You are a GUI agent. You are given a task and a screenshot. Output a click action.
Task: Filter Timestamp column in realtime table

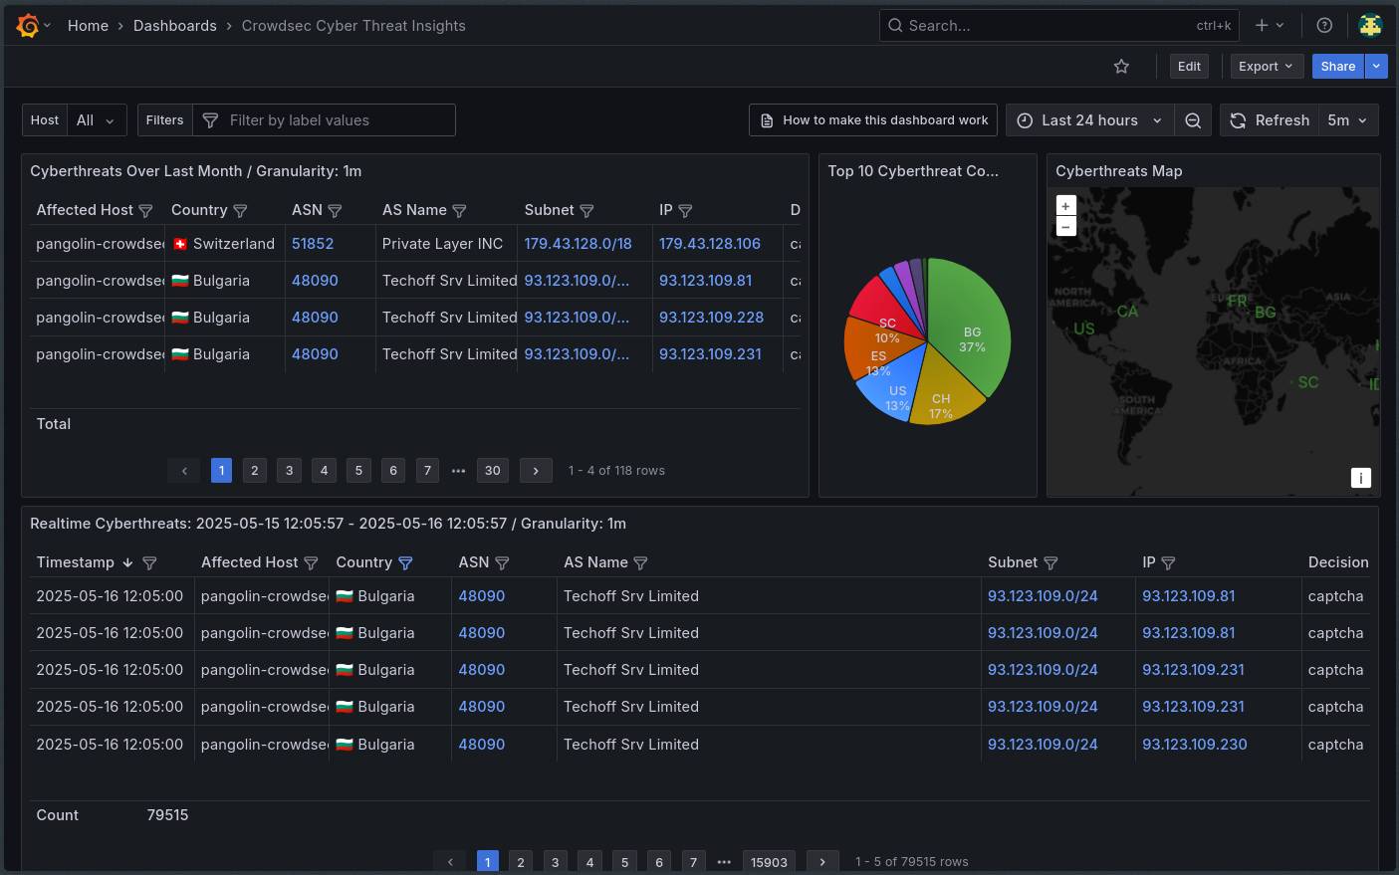[149, 563]
